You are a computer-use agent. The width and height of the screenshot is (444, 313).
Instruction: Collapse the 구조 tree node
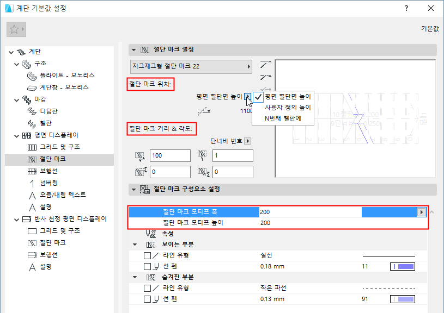17,64
